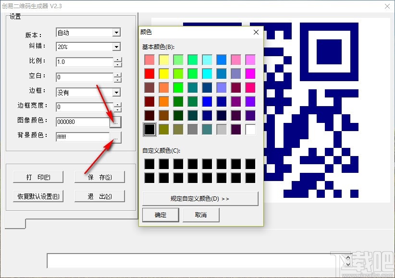
Task: Click the 退出(X) button
Action: pyautogui.click(x=99, y=196)
